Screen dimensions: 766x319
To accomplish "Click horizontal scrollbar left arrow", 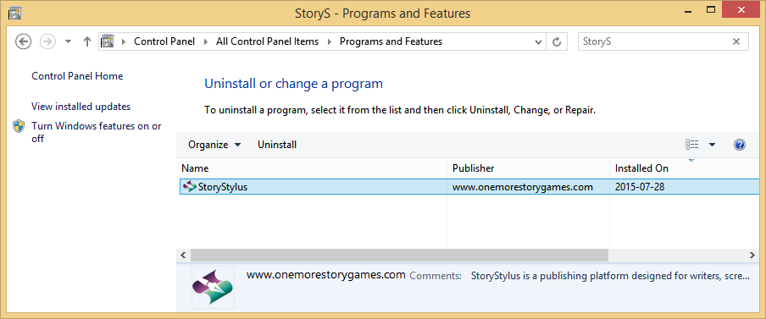I will (x=183, y=255).
